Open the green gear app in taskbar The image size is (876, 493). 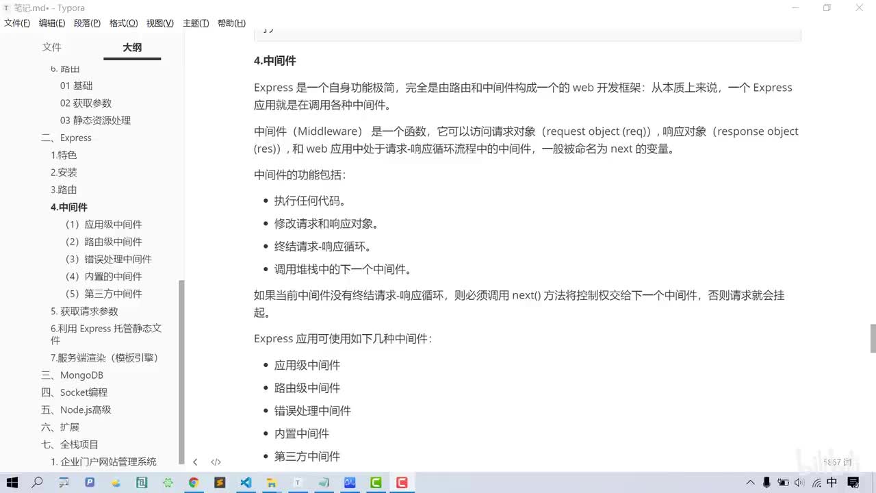click(x=168, y=483)
